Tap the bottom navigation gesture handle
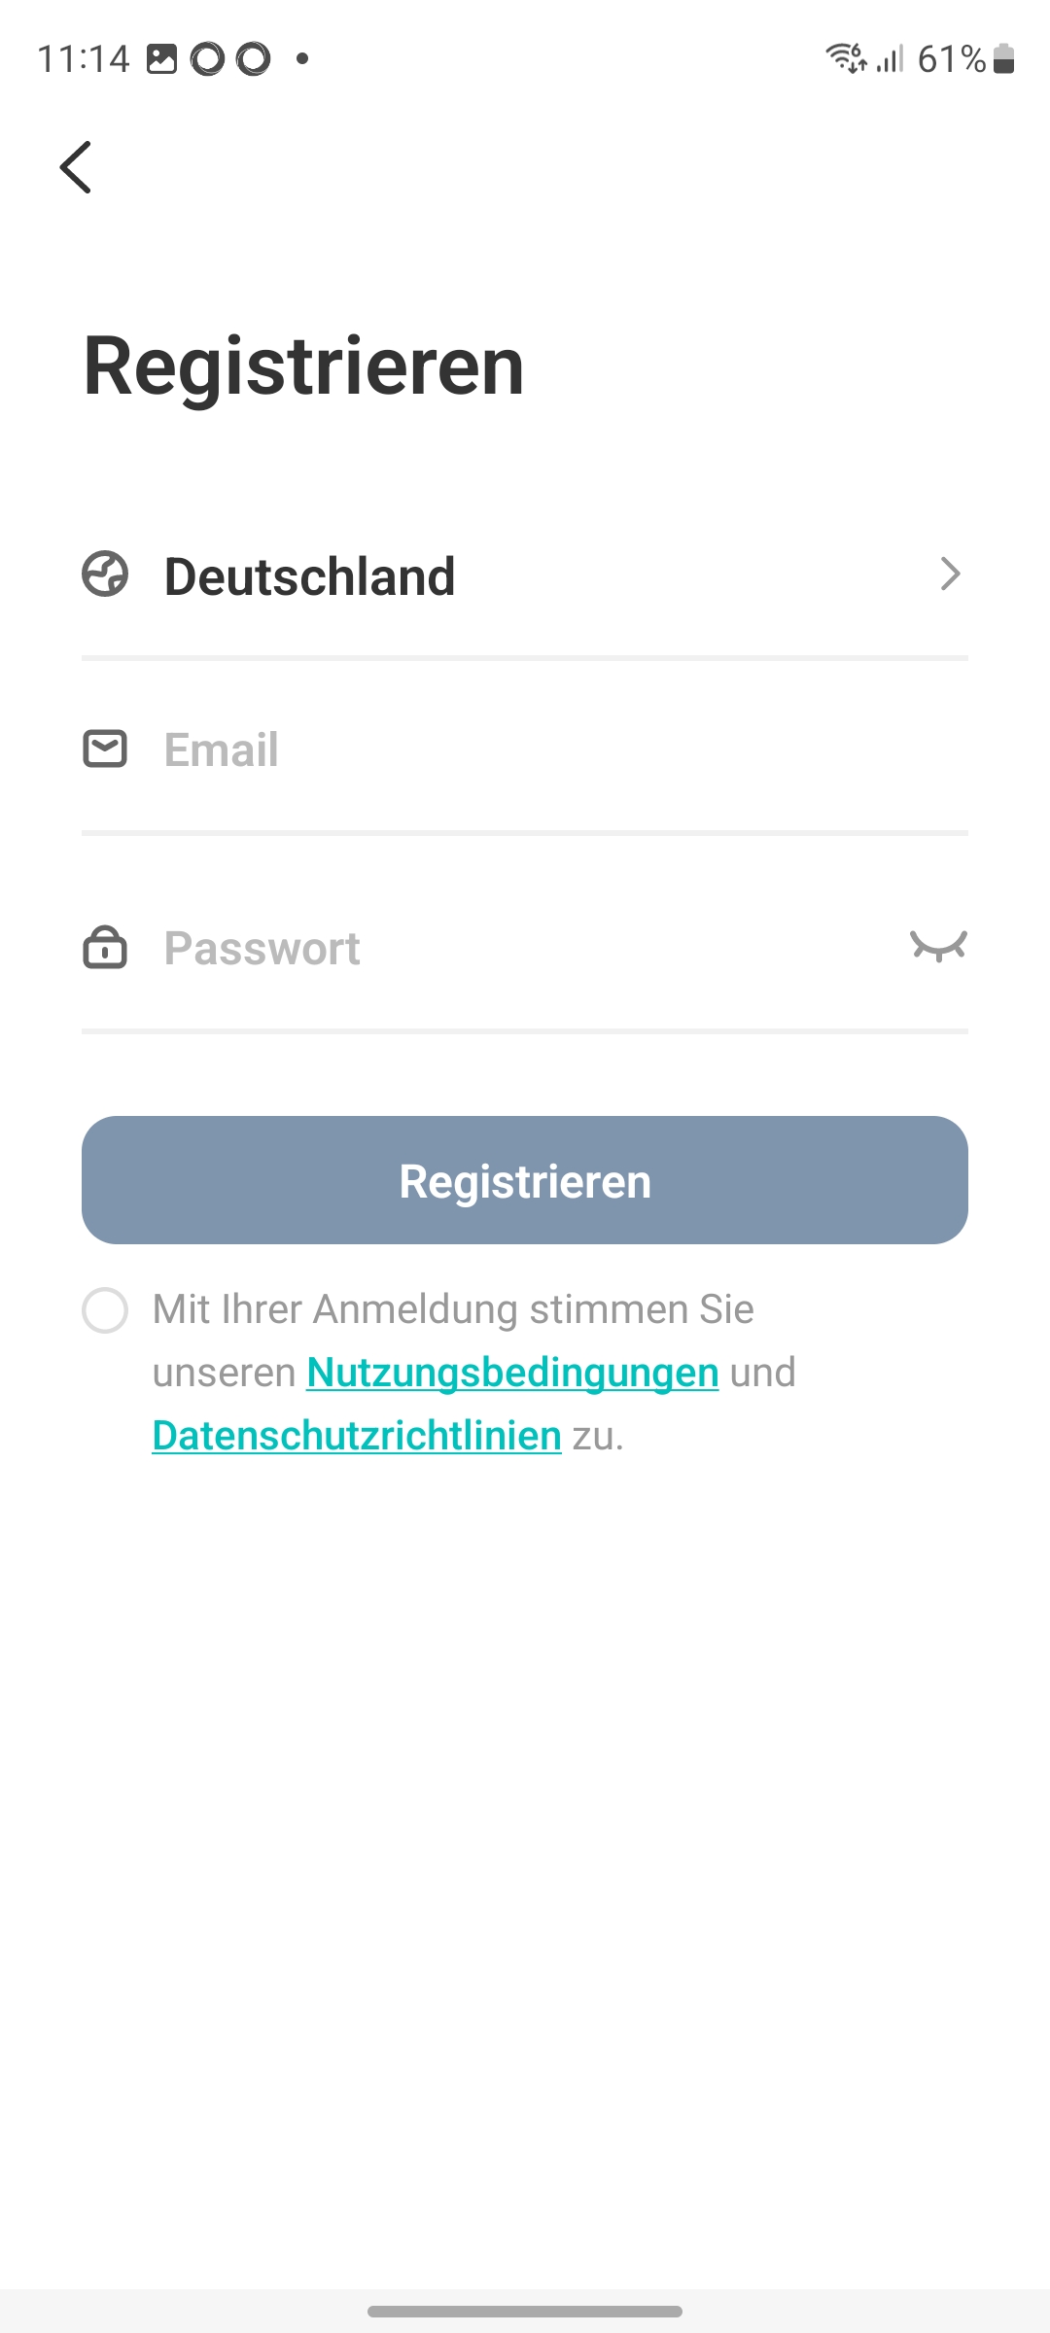 click(525, 2311)
